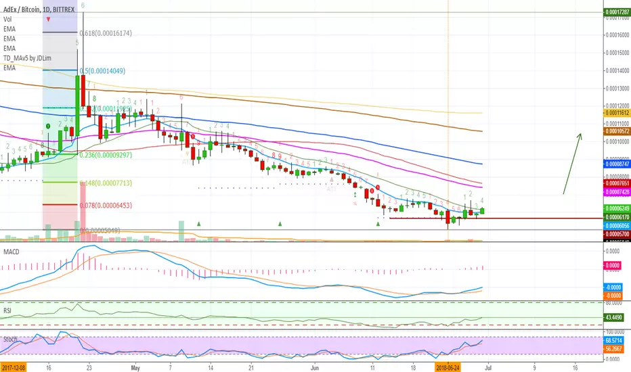Click the red down-triangle marker beside Vol

coord(48,20)
